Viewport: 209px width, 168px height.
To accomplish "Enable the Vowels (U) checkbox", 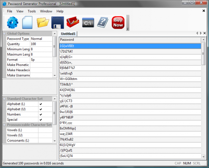I will pyautogui.click(x=45, y=135).
